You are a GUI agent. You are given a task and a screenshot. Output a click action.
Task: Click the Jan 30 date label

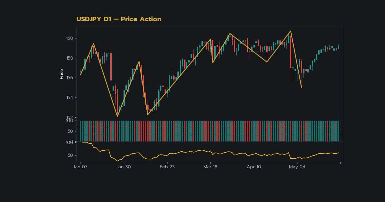coord(124,167)
